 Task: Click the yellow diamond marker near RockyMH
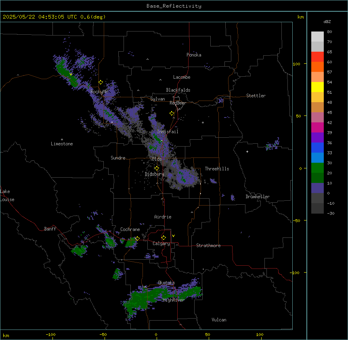101,82
